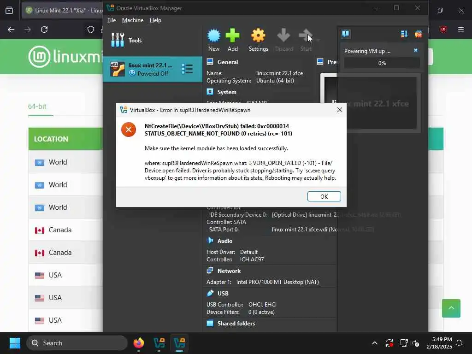Click the Shared folders icon
This screenshot has height=354, width=472.
[210, 323]
